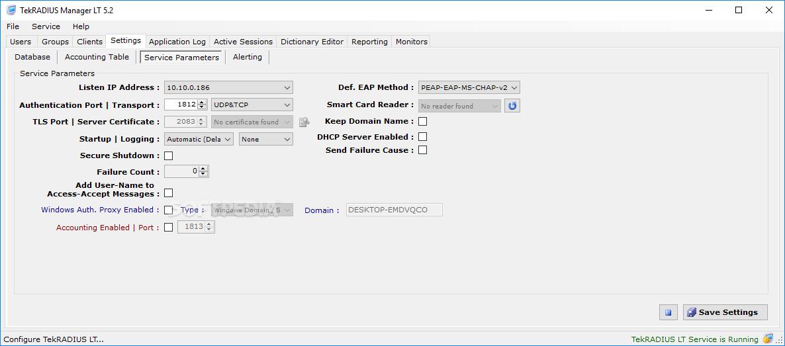Switch to the Groups tab
785x346 pixels.
55,42
